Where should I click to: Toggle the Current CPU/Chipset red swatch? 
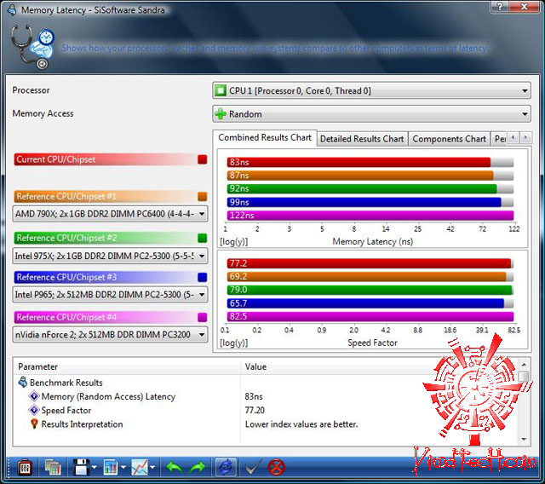click(203, 159)
